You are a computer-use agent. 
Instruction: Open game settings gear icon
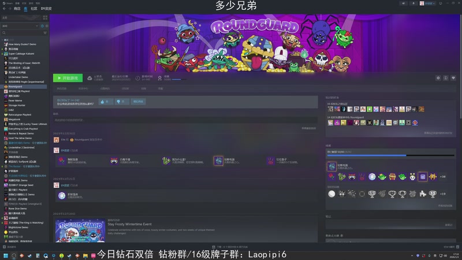[438, 78]
